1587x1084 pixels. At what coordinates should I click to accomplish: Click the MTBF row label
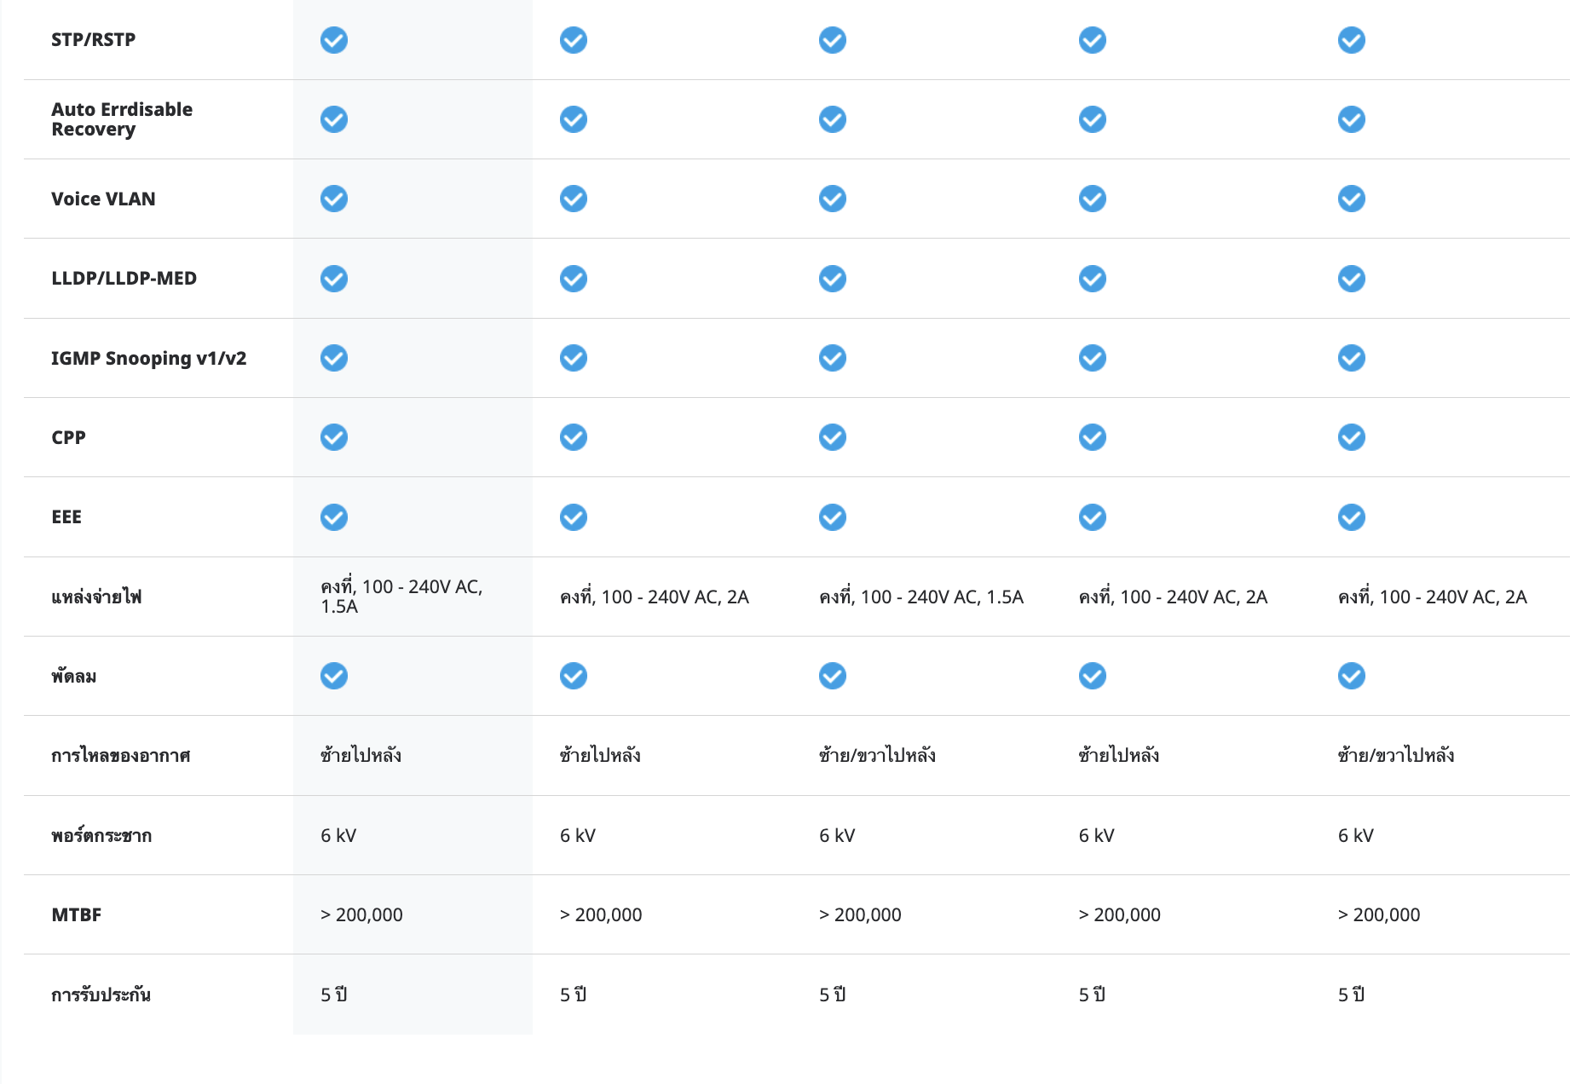76,914
